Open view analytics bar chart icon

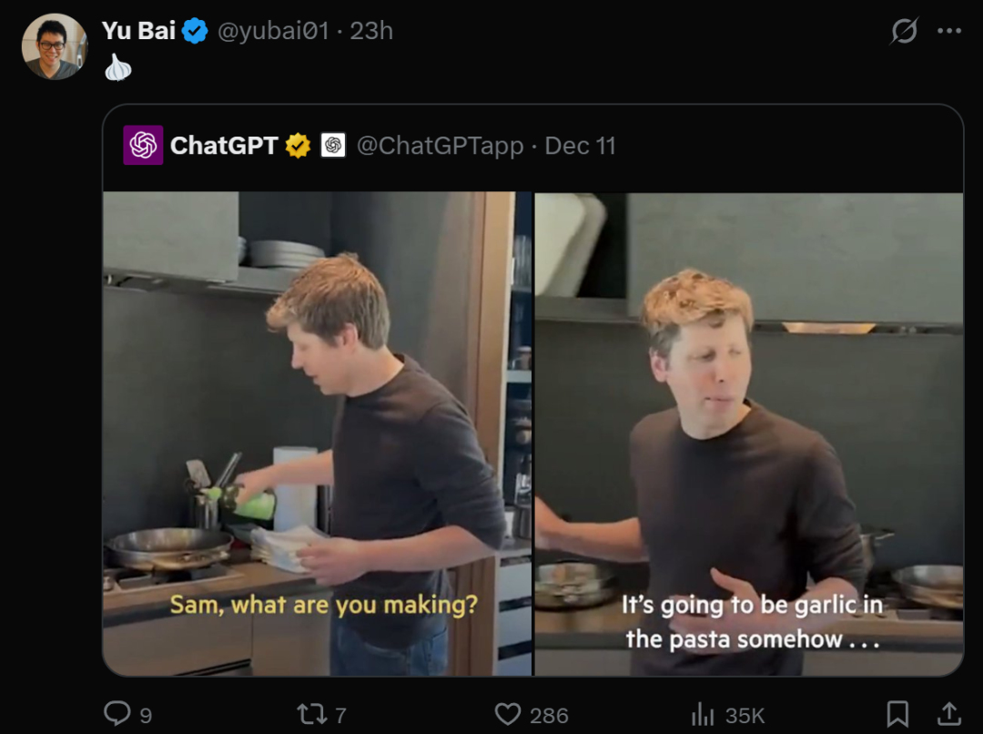click(703, 714)
